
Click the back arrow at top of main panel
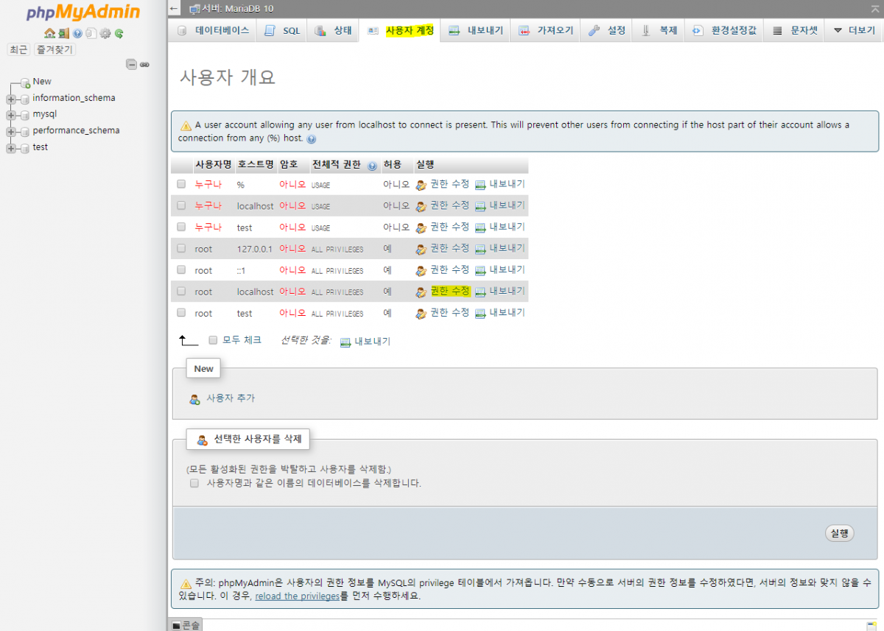[x=174, y=9]
